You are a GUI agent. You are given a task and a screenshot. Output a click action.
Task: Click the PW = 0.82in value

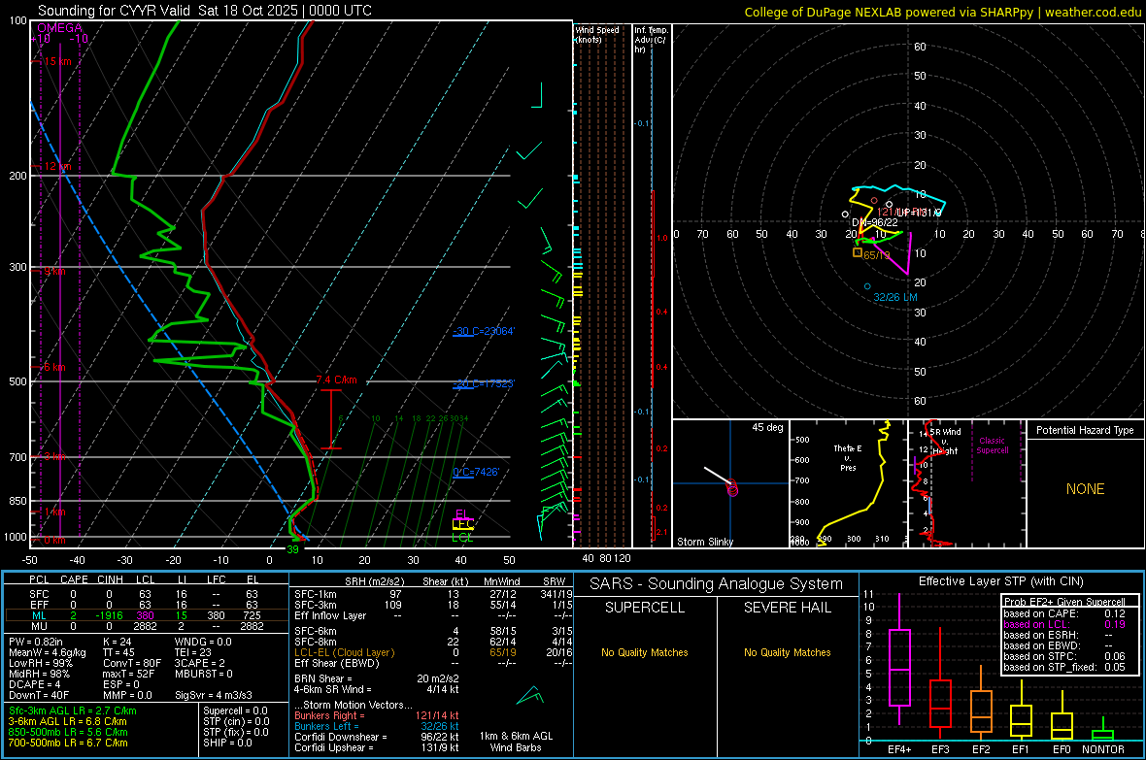pyautogui.click(x=36, y=642)
